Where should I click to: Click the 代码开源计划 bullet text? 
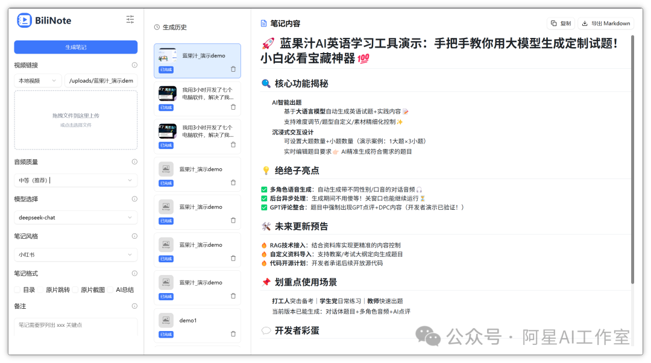click(326, 263)
